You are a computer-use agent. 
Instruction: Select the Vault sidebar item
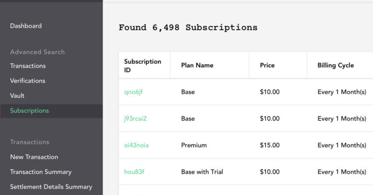pos(17,95)
